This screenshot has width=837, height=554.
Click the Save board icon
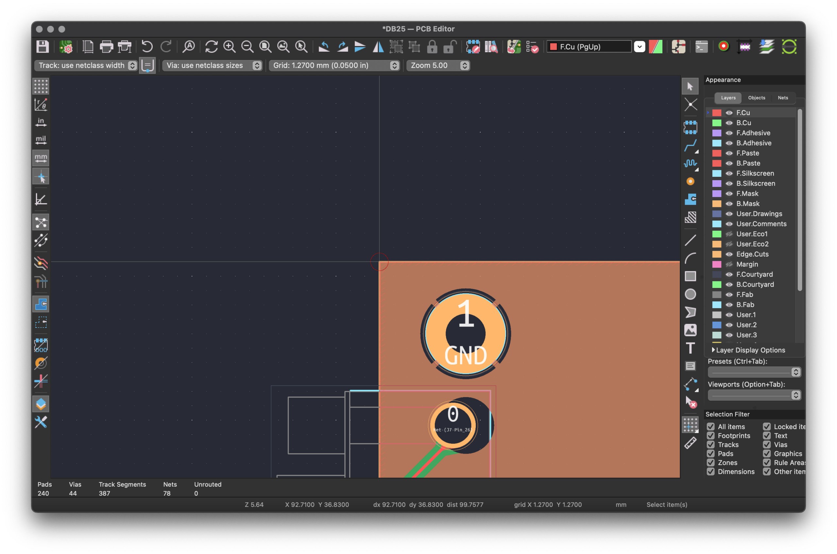click(x=43, y=47)
